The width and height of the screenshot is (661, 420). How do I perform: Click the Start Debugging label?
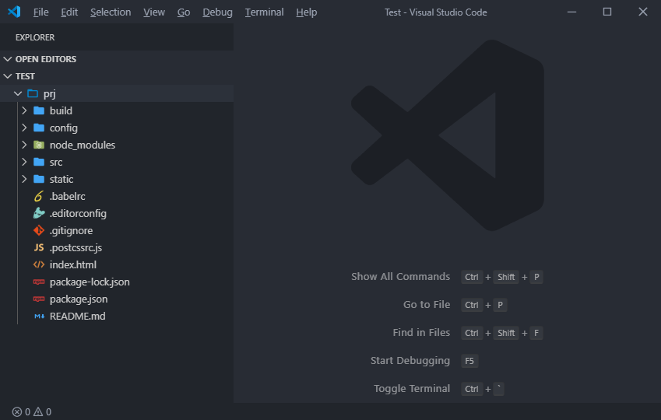[x=410, y=361]
